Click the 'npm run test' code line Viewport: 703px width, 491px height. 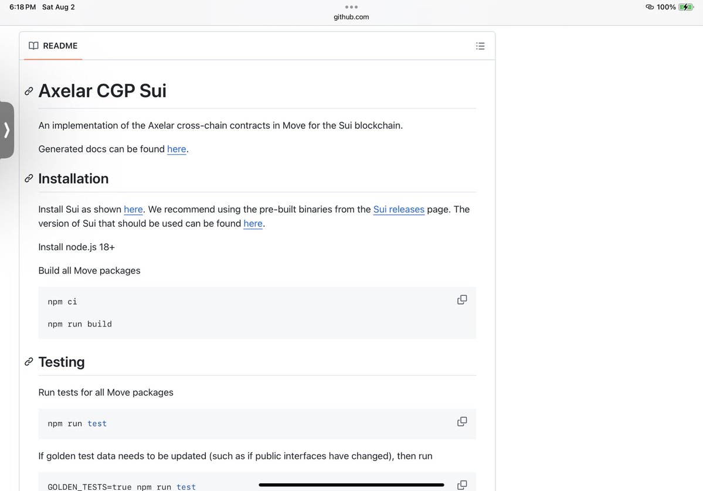pos(77,424)
